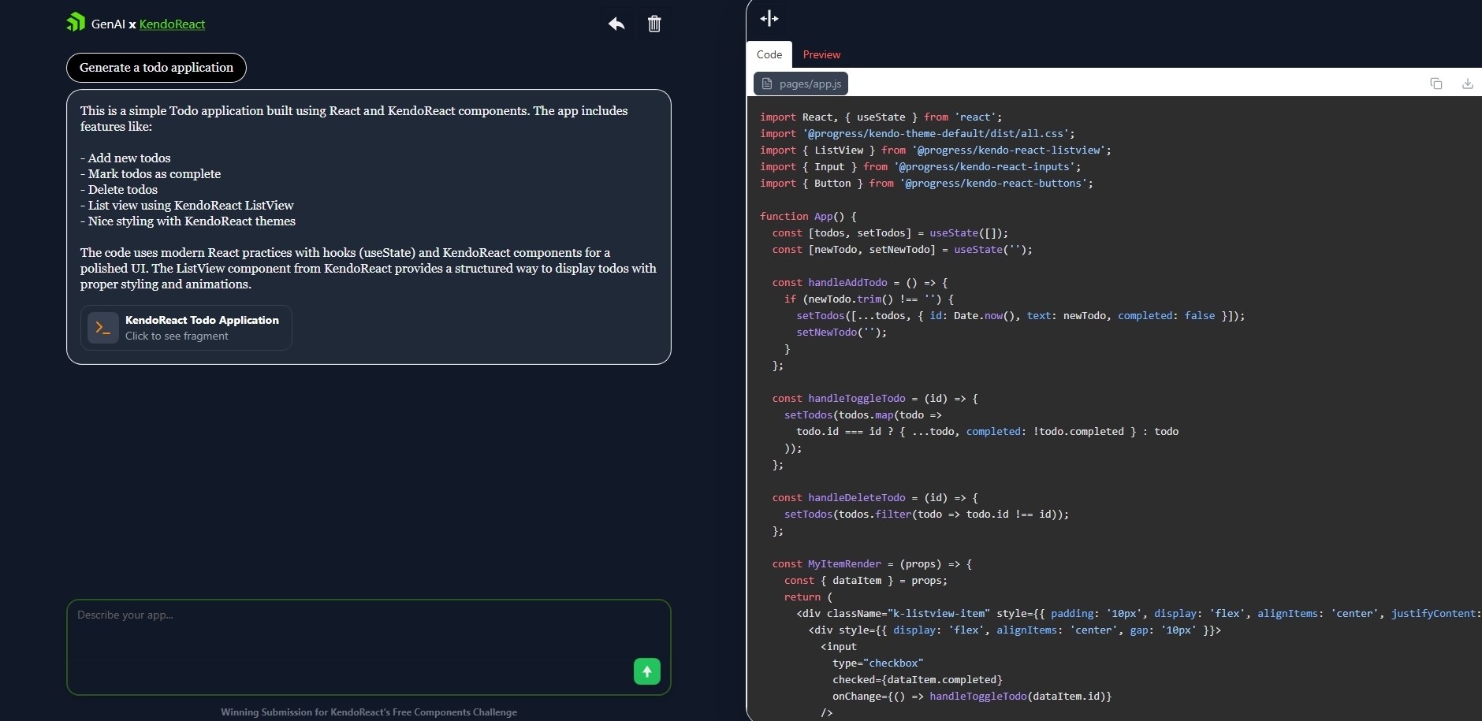Screen dimensions: 1482x721
Task: Switch to the Code tab
Action: coord(769,54)
